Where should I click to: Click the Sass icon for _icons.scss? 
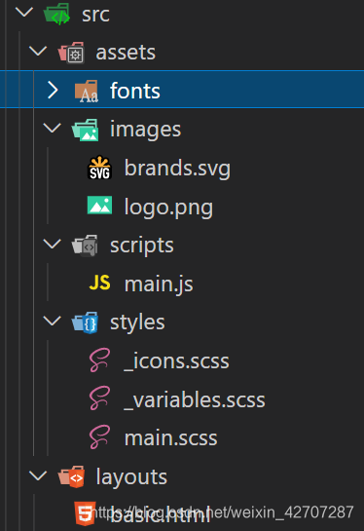tap(99, 360)
